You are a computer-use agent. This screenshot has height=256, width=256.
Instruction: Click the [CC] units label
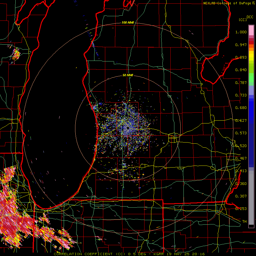(x=243, y=20)
